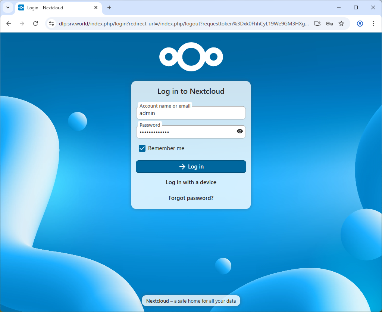The image size is (382, 312).
Task: Open the Chrome profile icon
Action: click(x=360, y=24)
